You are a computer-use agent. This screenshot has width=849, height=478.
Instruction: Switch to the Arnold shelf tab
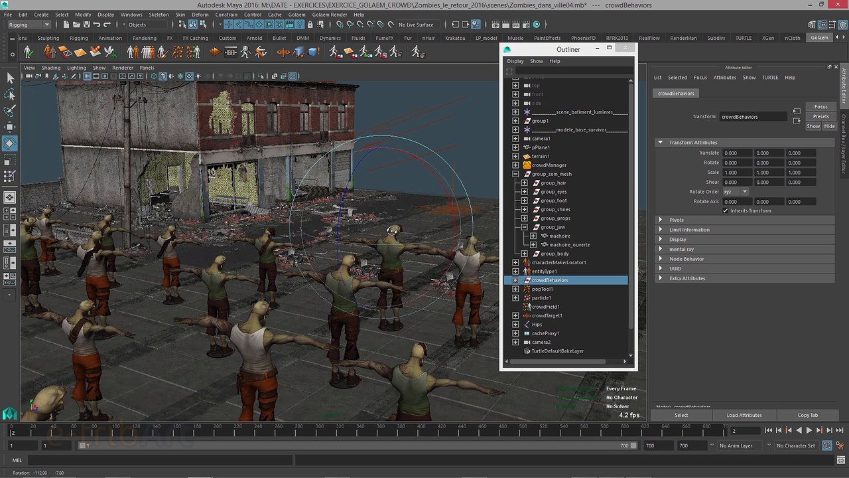[x=254, y=38]
